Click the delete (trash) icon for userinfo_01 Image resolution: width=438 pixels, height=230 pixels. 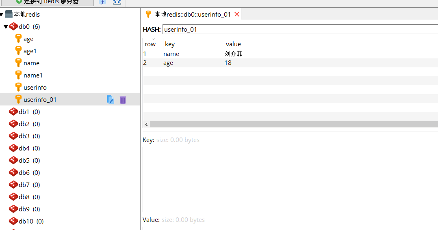tap(123, 99)
